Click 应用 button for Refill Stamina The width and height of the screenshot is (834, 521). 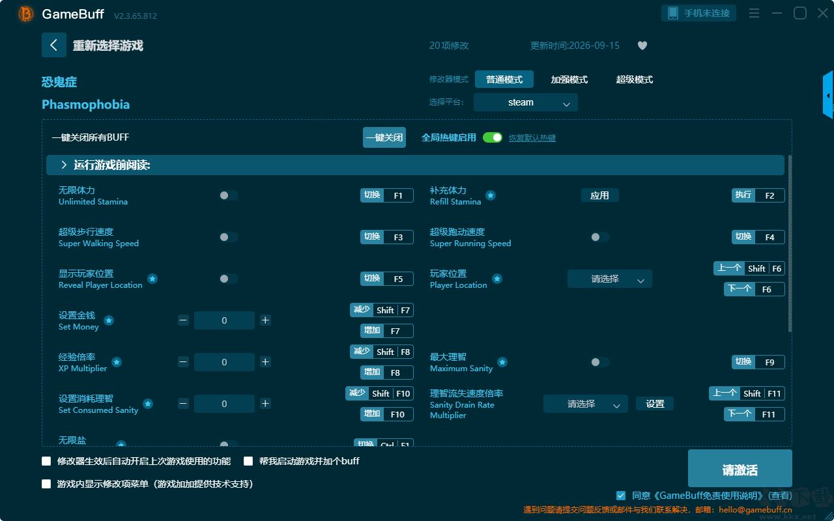coord(600,195)
